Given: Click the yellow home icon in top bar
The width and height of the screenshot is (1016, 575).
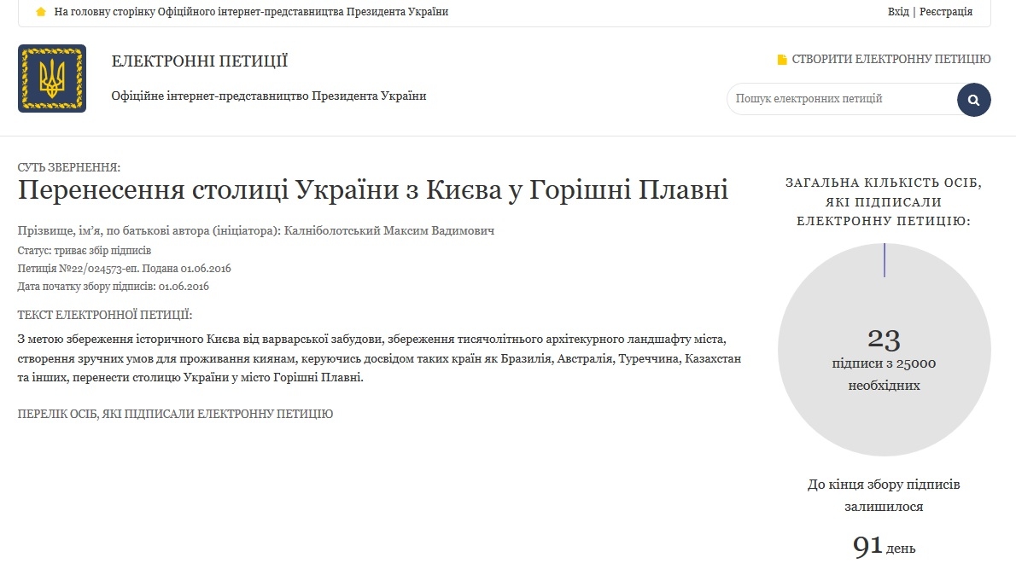Looking at the screenshot, I should click(x=41, y=12).
